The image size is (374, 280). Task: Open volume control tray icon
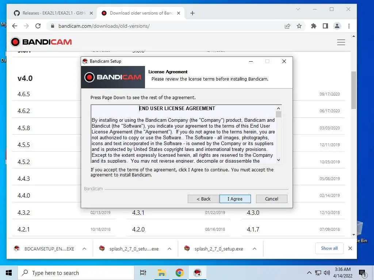point(327,273)
